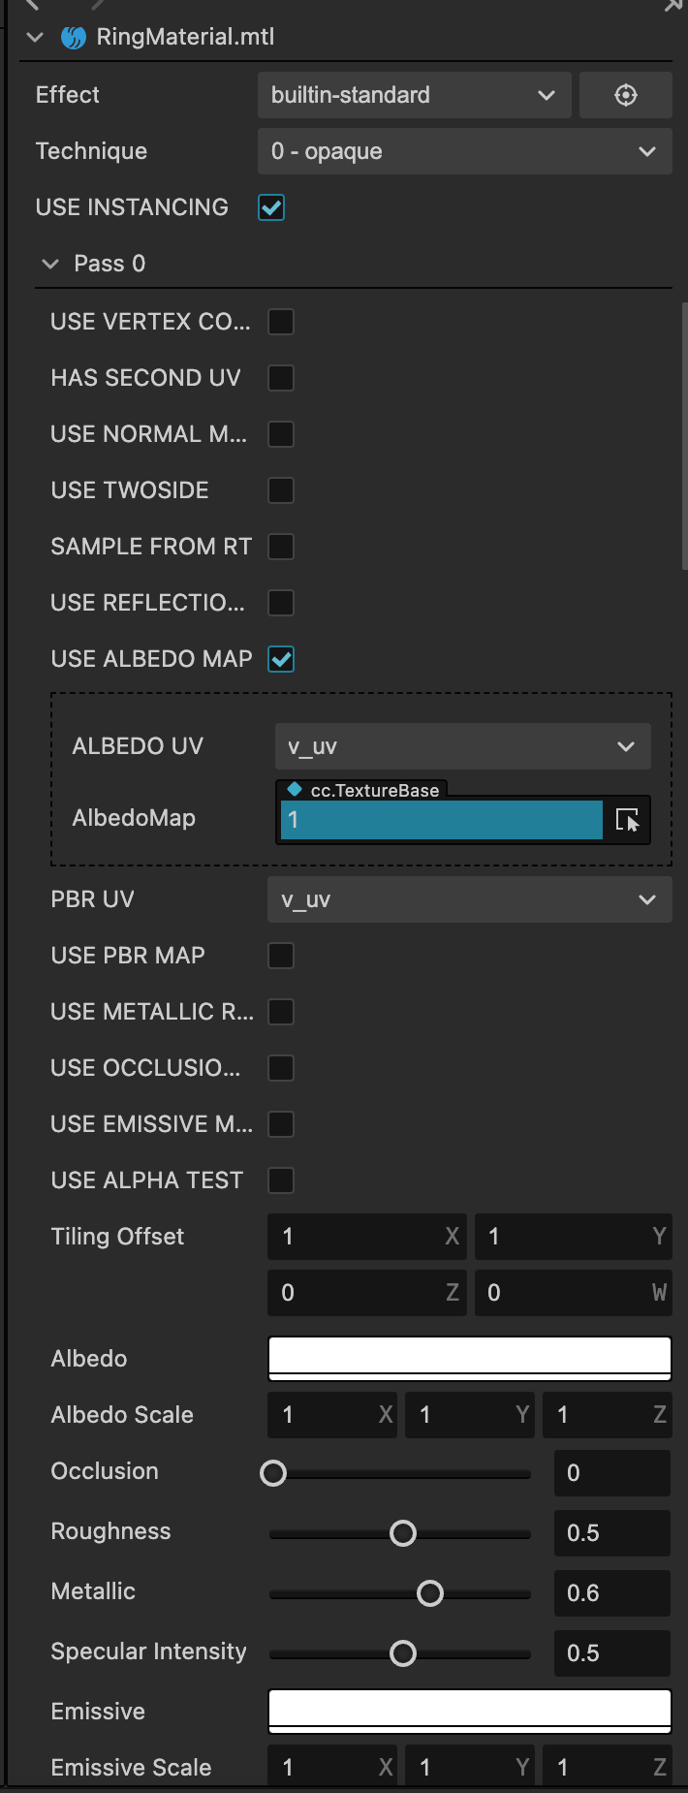The width and height of the screenshot is (688, 1793).
Task: Click the Metallic slider handle
Action: [x=430, y=1593]
